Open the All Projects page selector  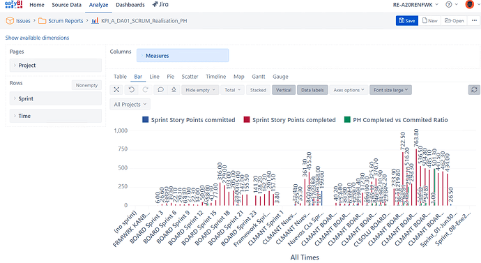pos(130,105)
